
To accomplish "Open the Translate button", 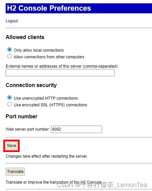I will coord(15,172).
